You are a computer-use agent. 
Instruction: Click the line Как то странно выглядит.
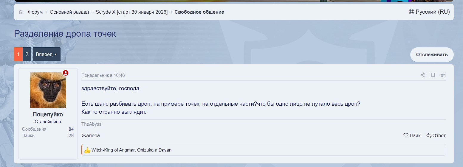(x=114, y=112)
